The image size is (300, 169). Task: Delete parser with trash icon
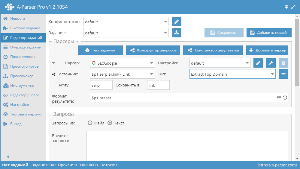coord(283,63)
